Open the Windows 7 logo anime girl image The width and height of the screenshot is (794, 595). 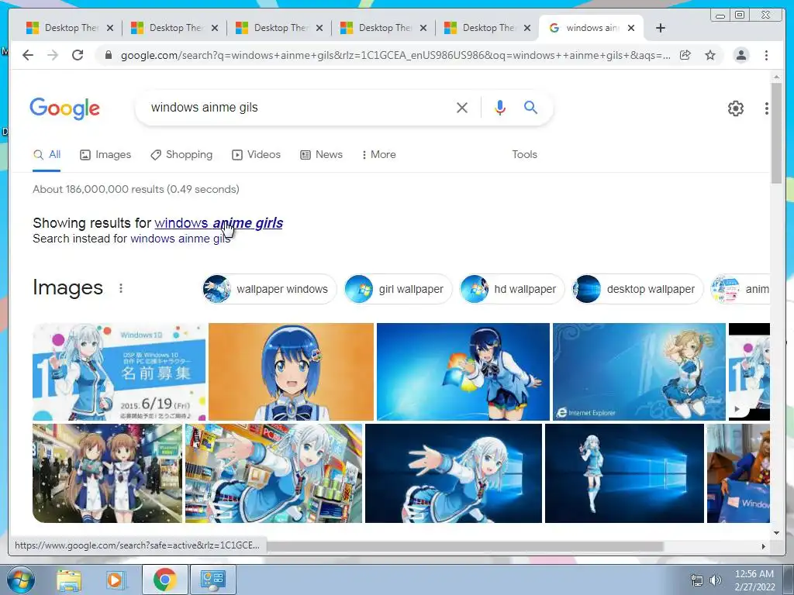pos(463,372)
